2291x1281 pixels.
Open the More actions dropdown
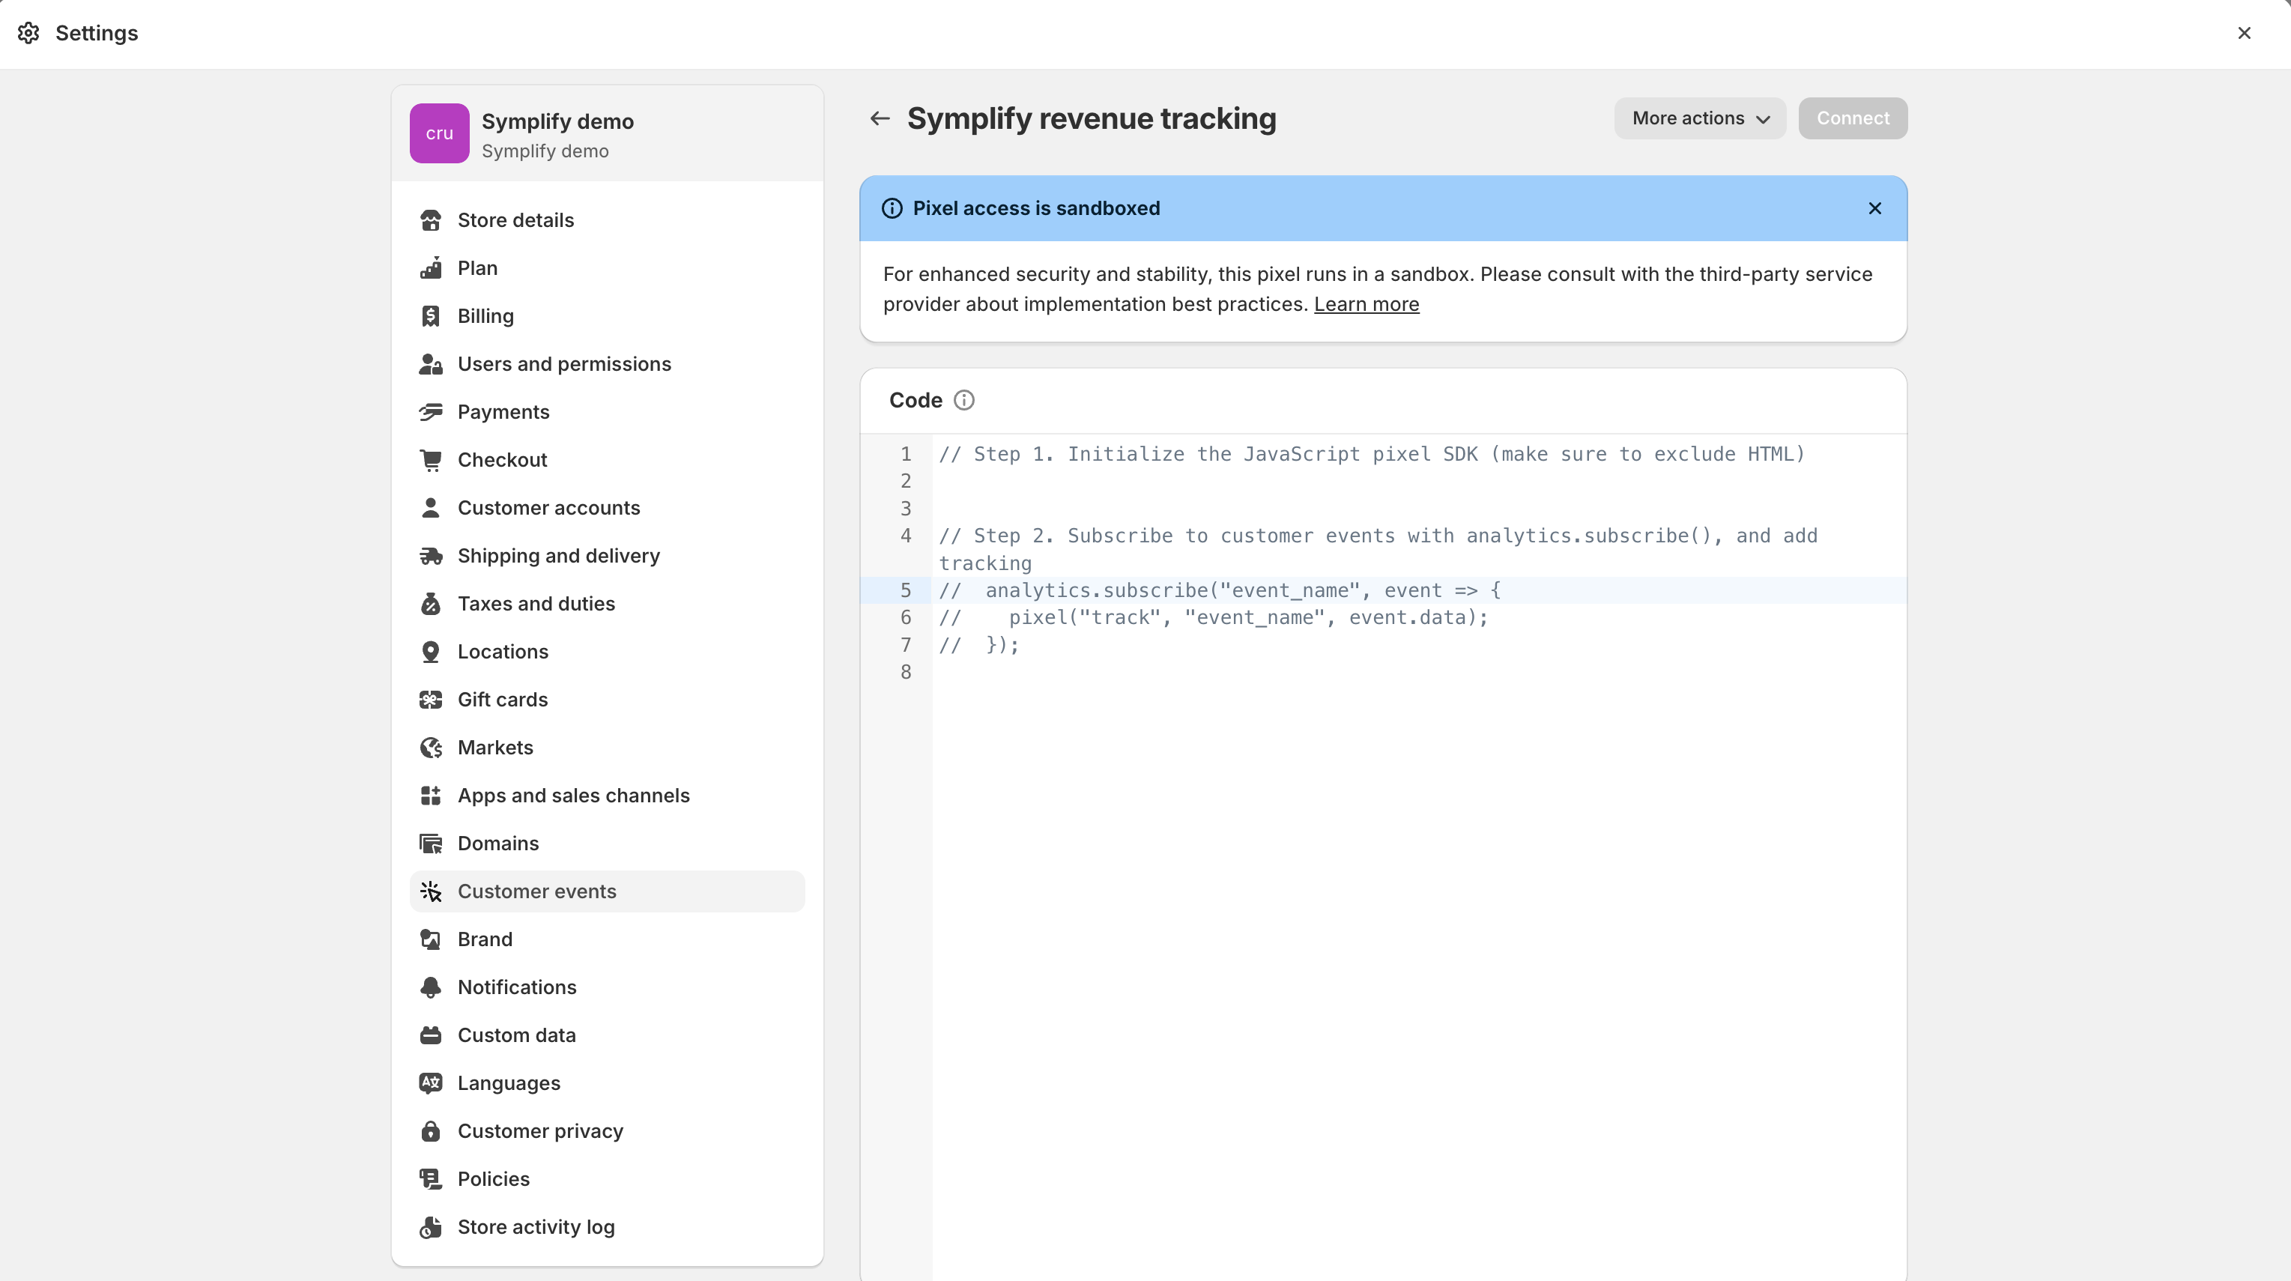pos(1700,118)
